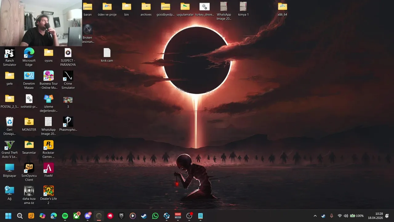Select Rockstar Games Launcher shortcut
Screen dimensions: 394x222
(49, 149)
